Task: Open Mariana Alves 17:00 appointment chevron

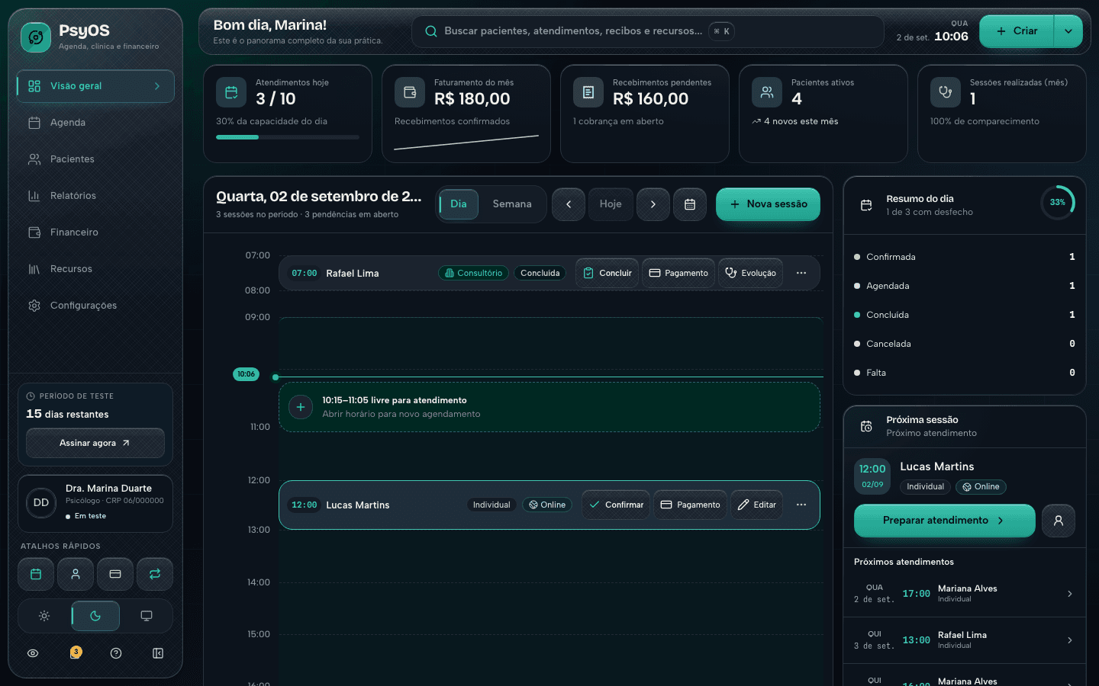Action: (x=1070, y=594)
